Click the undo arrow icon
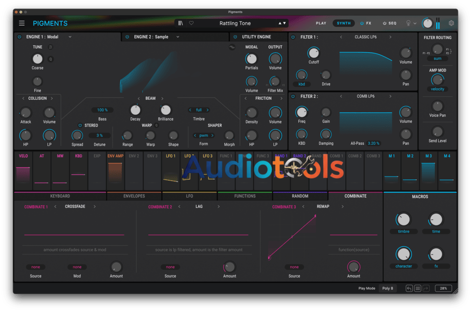The width and height of the screenshot is (471, 311). (409, 288)
